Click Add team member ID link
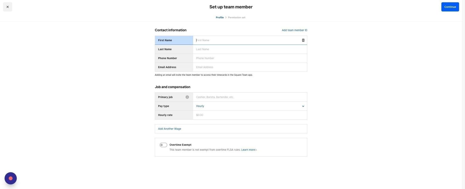Image resolution: width=465 pixels, height=189 pixels. [294, 30]
